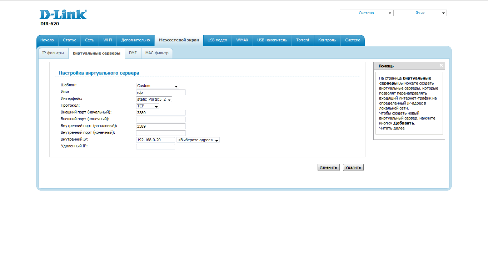The height and width of the screenshot is (274, 488).
Task: Open the Система main tab
Action: 353,40
